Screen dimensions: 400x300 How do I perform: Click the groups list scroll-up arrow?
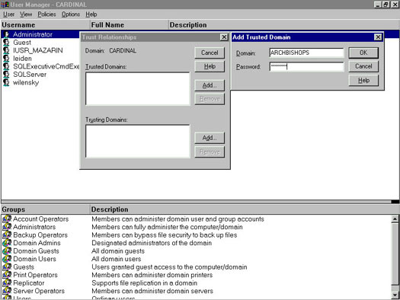[x=395, y=219]
